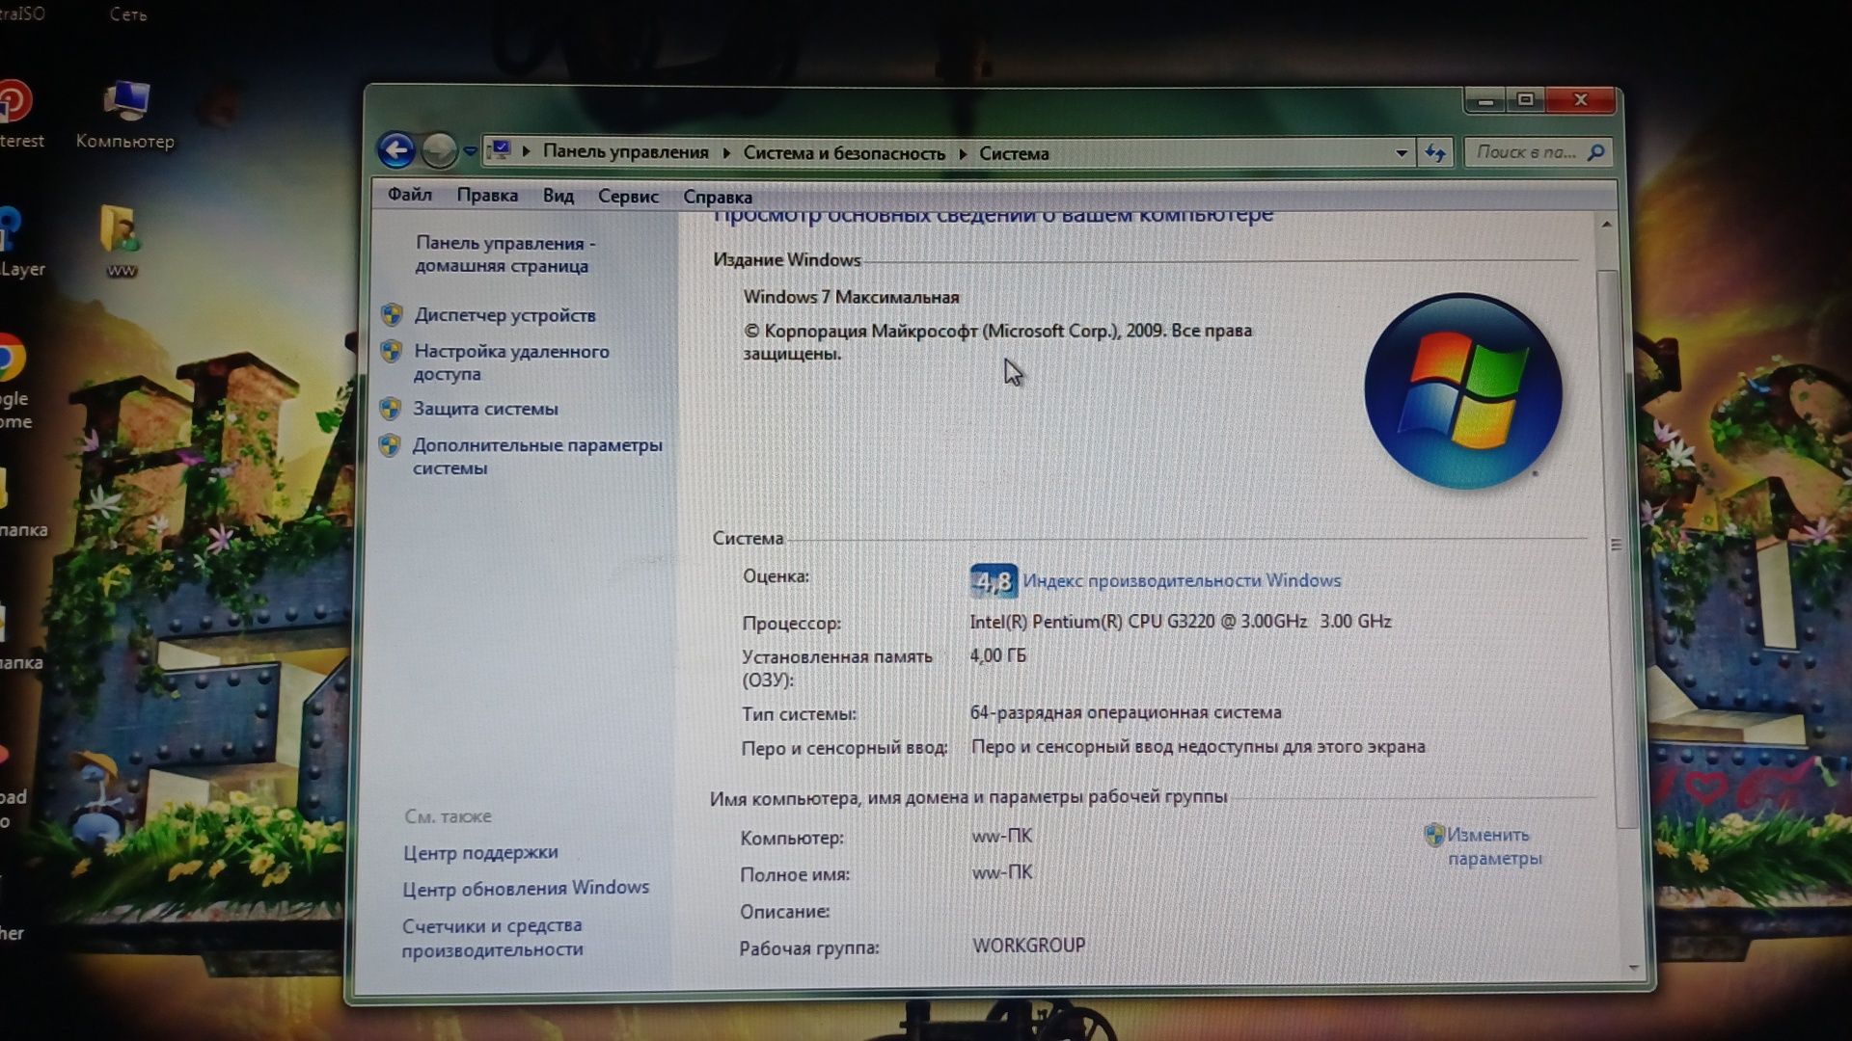
Task: Click the ww-ПК value beside Компьютер:
Action: coord(1001,836)
